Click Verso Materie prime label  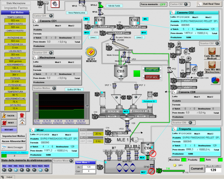click(x=77, y=13)
